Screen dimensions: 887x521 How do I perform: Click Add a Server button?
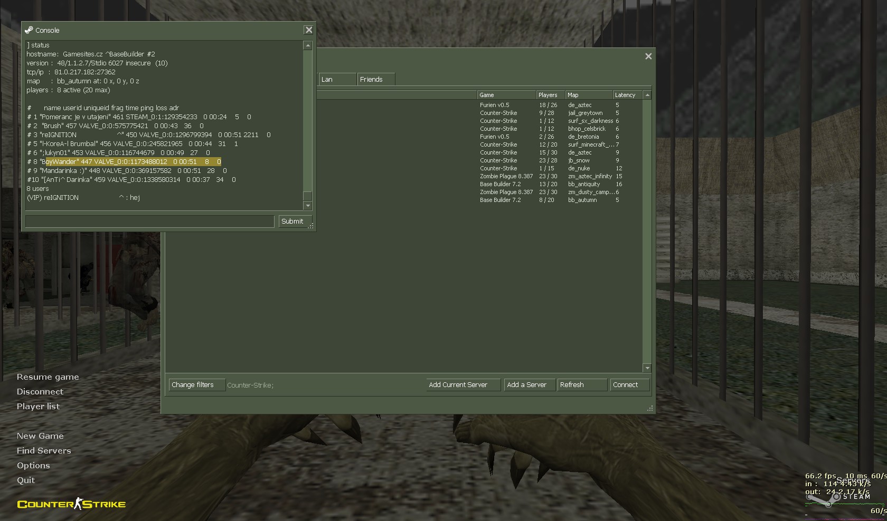pos(530,385)
